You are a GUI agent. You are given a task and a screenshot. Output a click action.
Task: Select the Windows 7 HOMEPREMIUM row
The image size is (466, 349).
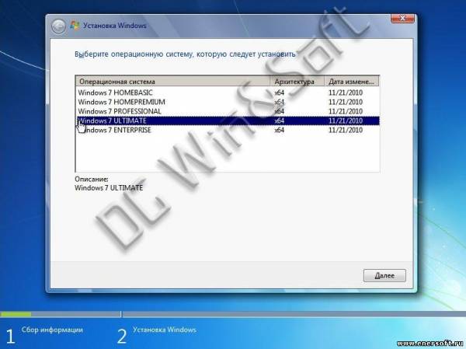[x=228, y=102]
